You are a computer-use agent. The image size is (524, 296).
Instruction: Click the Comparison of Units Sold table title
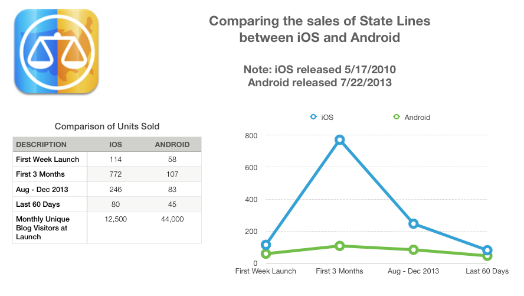click(x=107, y=126)
